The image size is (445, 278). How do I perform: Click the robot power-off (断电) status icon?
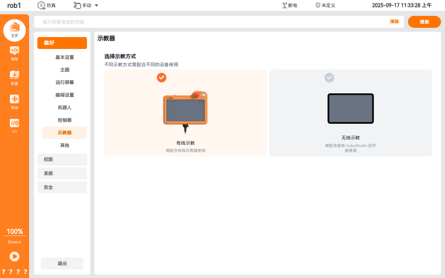point(285,5)
